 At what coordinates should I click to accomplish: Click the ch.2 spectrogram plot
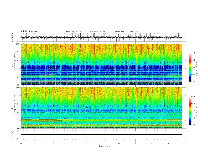point(101,108)
